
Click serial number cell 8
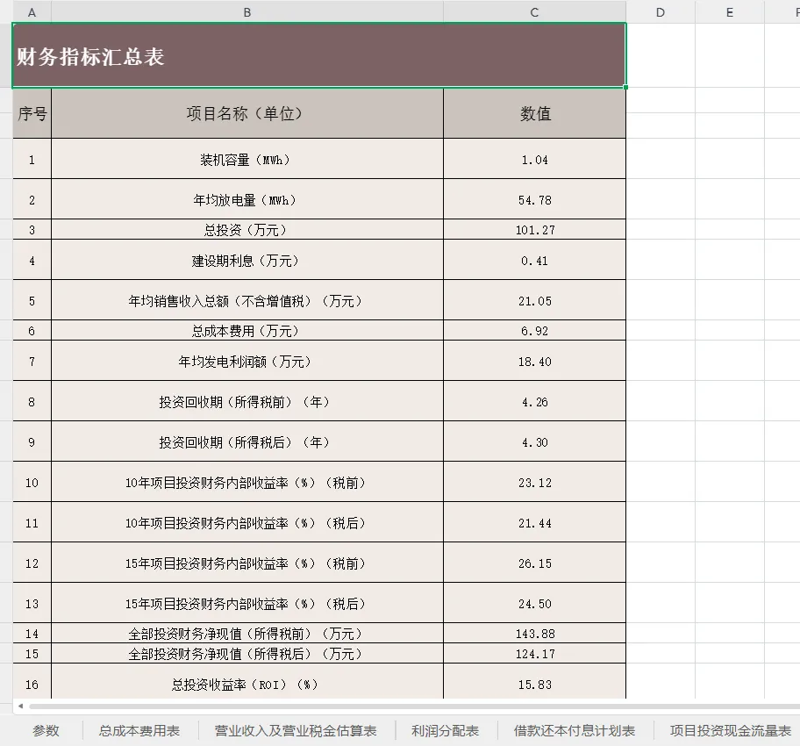[32, 401]
